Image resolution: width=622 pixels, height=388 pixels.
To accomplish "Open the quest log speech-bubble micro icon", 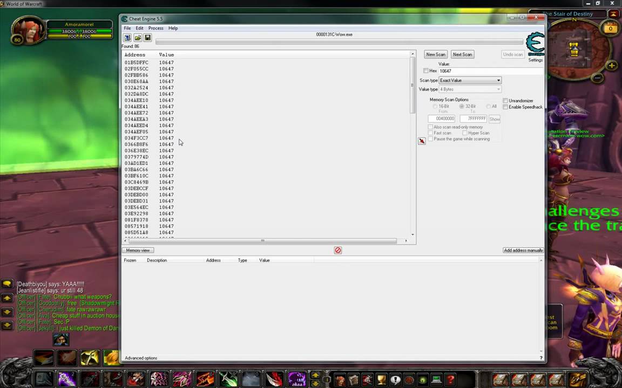I will coord(395,379).
